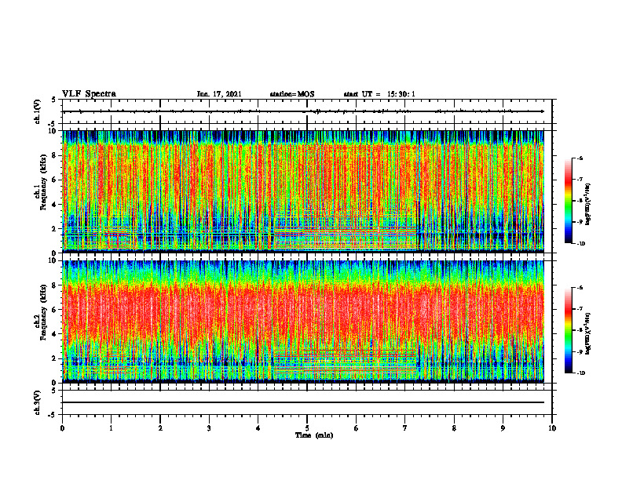The image size is (622, 480).
Task: Click the "-9" label on ch.2 colorbar
Action: click(x=580, y=351)
